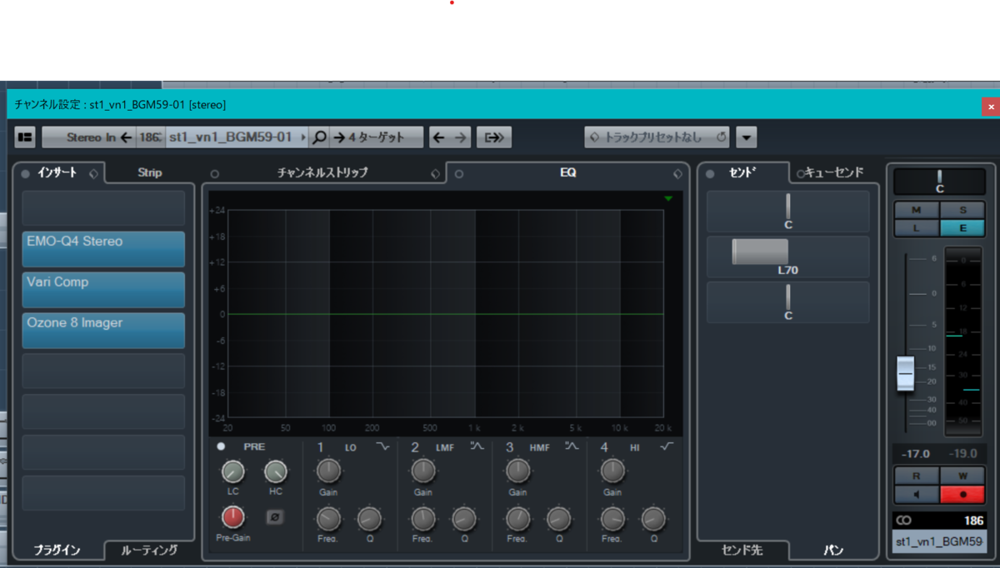
Task: Solo the channel with S button
Action: 962,210
